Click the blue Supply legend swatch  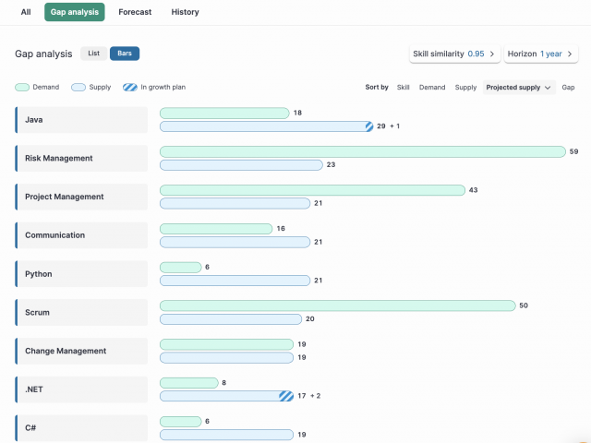point(78,88)
